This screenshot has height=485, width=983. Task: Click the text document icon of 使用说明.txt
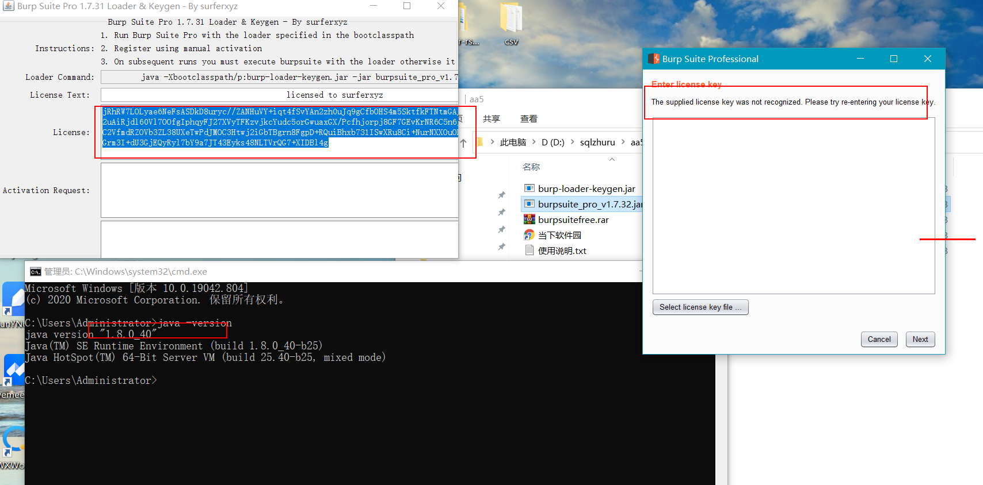(x=529, y=250)
